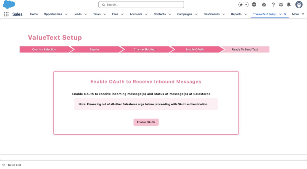Close the ValueText Setup tab
Screen dimensions: 307x169
coord(285,14)
